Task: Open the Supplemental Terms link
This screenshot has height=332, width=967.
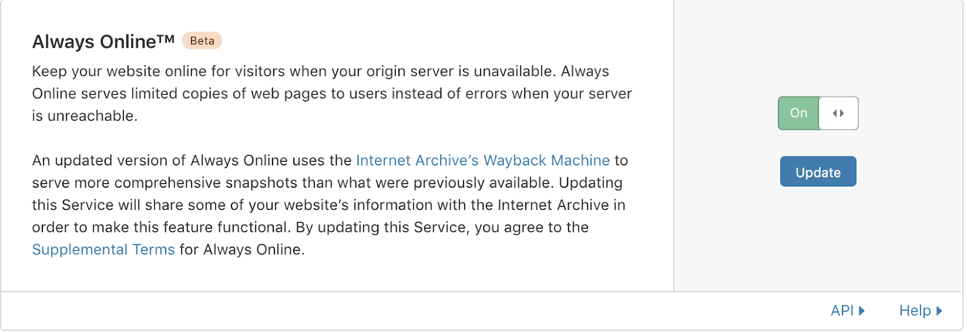Action: (103, 250)
